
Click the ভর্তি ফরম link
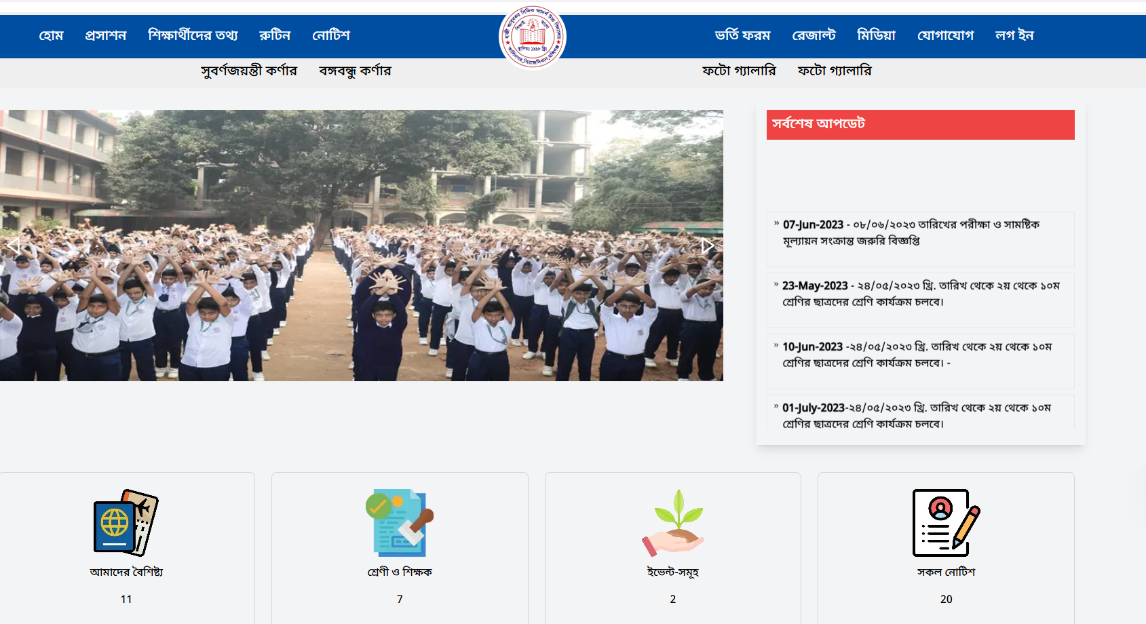coord(741,35)
